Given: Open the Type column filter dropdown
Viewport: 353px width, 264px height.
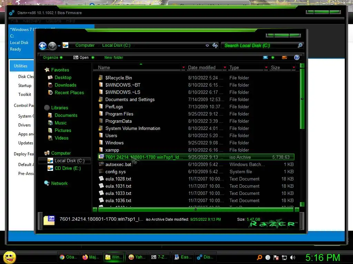Looking at the screenshot, I should tap(266, 68).
